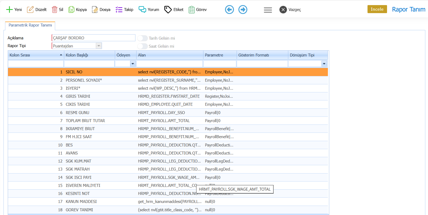Select the IKRAMIYE BRUT row
The image size is (428, 215).
pyautogui.click(x=168, y=129)
